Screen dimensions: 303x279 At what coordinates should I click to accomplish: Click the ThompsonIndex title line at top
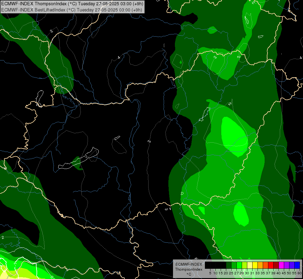[72, 4]
